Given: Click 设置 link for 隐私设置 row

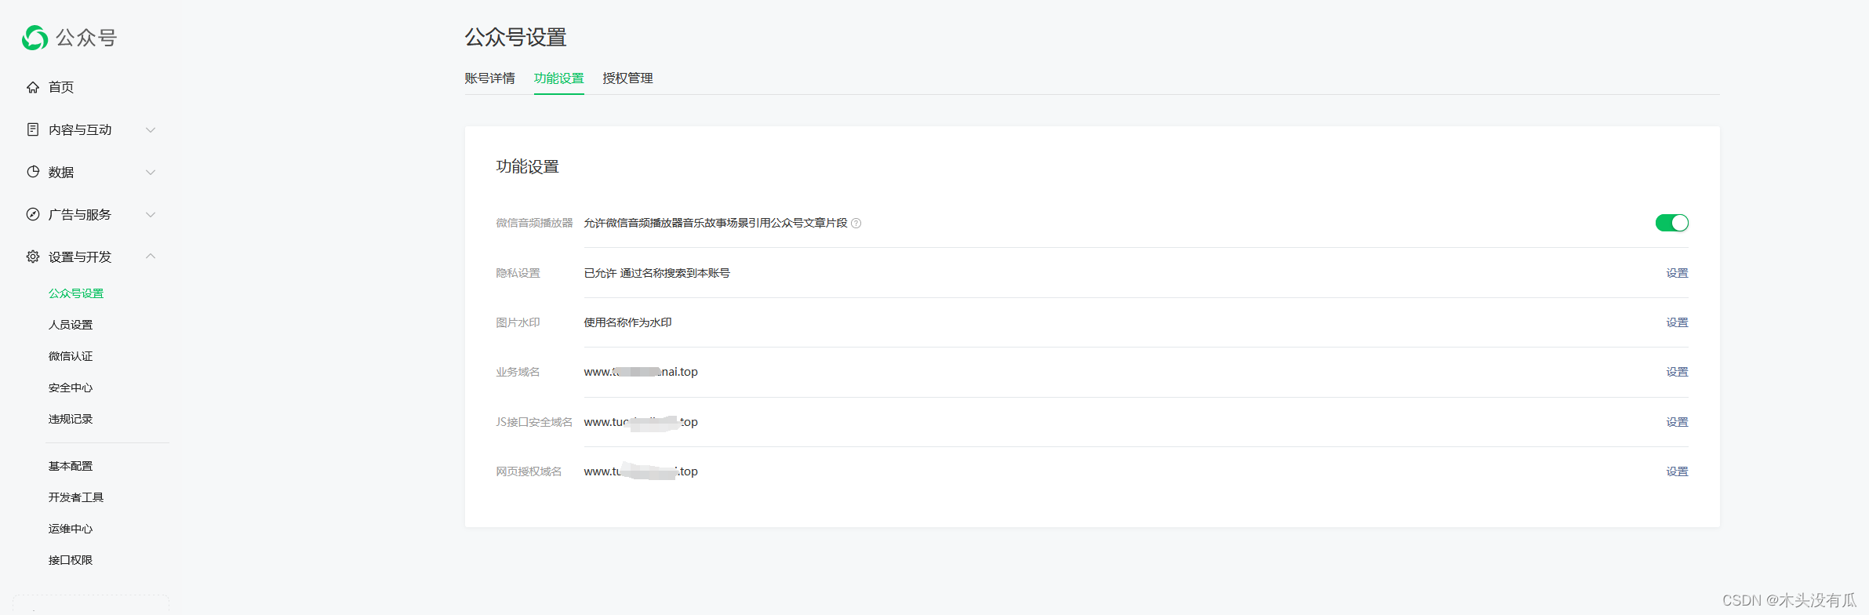Looking at the screenshot, I should coord(1677,273).
